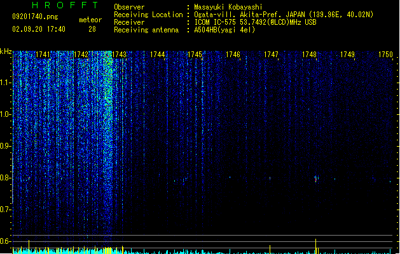Click the 1746 time marker
This screenshot has height=254, width=400.
(233, 55)
